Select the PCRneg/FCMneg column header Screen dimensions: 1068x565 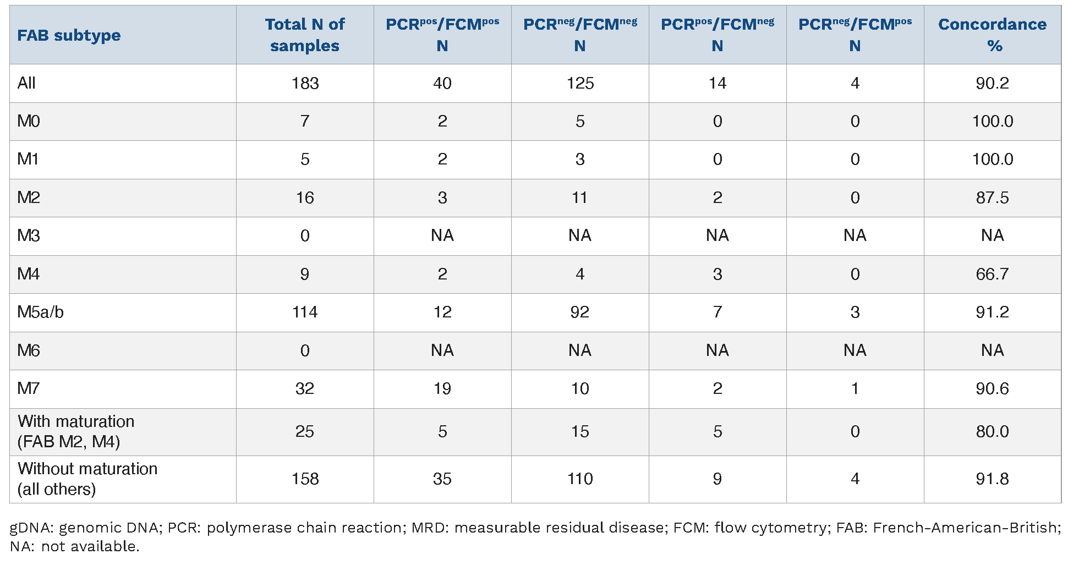pyautogui.click(x=580, y=35)
